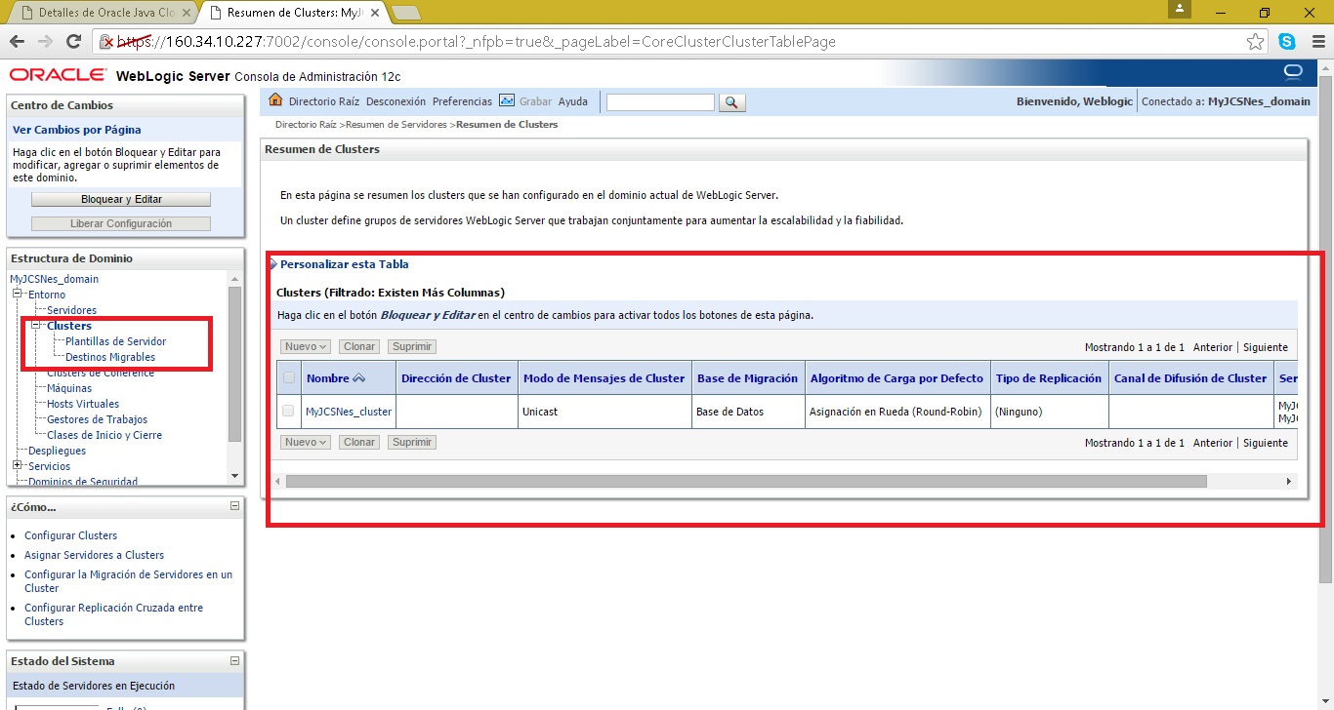The image size is (1334, 710).
Task: Check the MyJCSNes_cluster row checkbox
Action: tap(288, 411)
